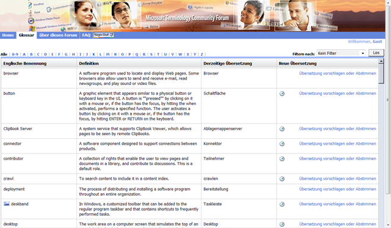Screen dimensions: 391x228
Task: Filter glossary by letter S
Action: point(152,54)
